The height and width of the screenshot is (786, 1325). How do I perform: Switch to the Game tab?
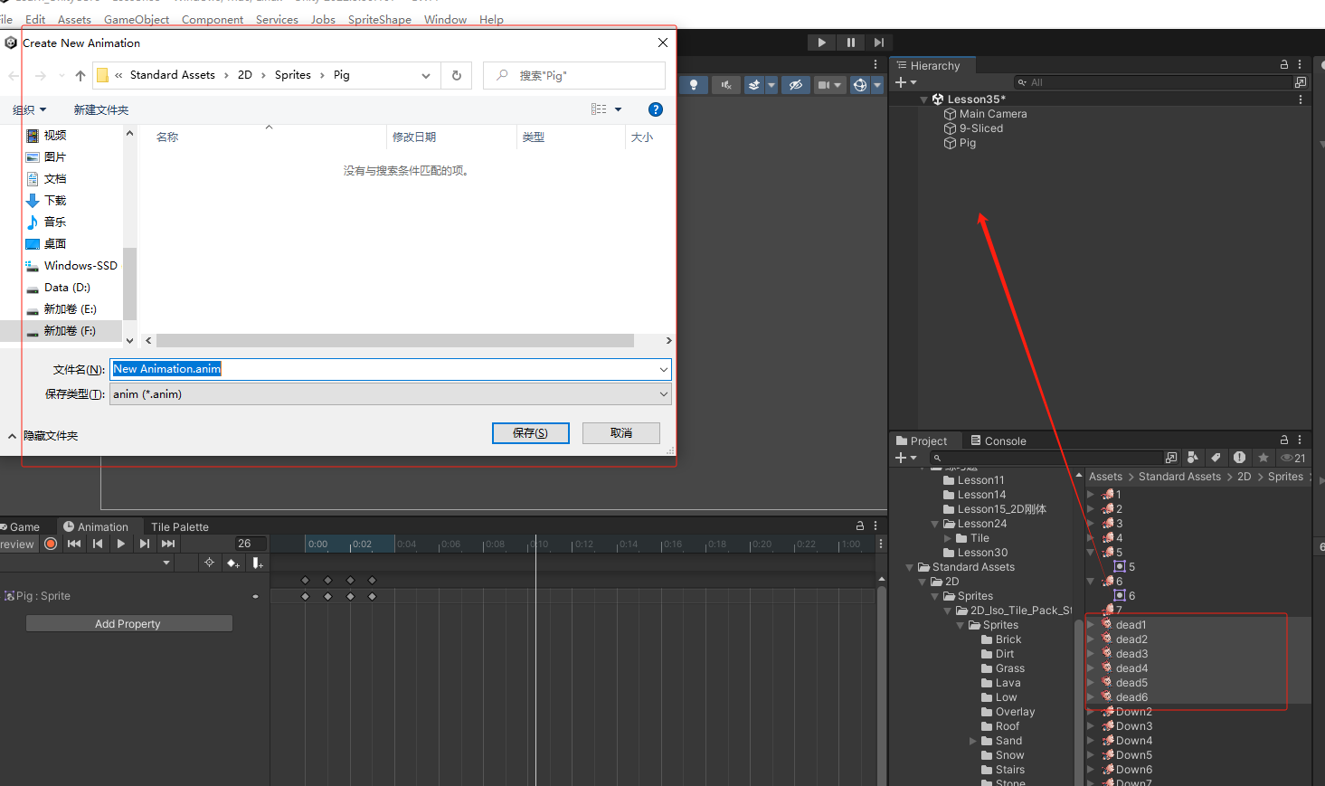[x=21, y=526]
